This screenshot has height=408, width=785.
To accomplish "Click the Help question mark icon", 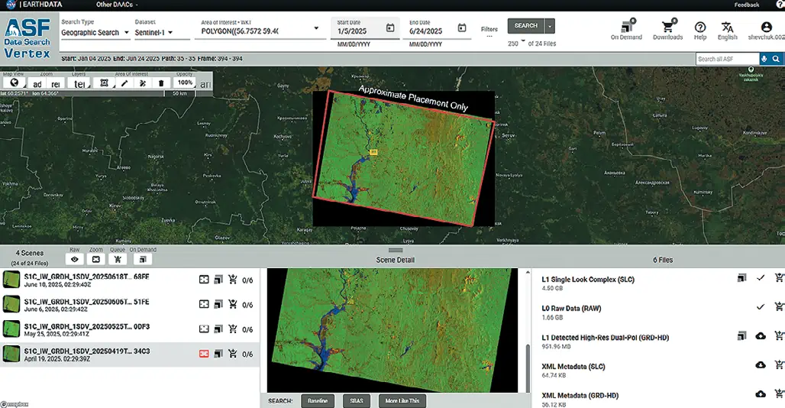I will 699,28.
